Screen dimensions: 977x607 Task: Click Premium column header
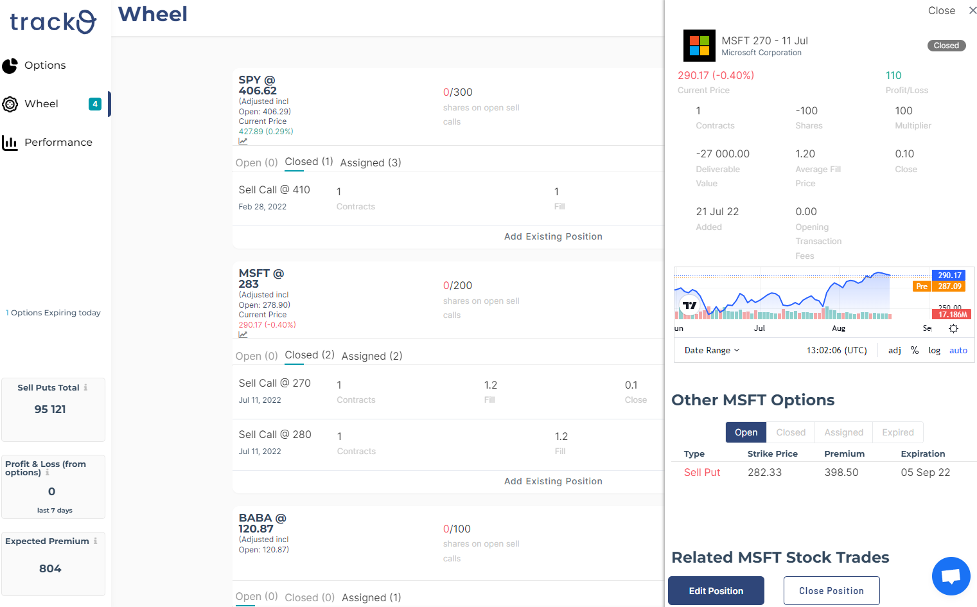[844, 453]
